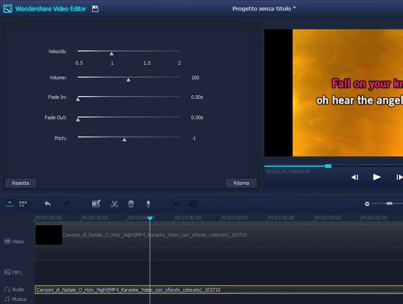Click the 00:02:00:00 mark on the ruler
403x304 pixels.
click(x=234, y=218)
